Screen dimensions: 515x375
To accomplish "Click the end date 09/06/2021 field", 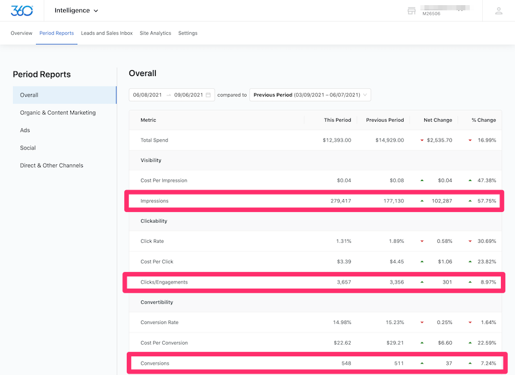I will (x=189, y=95).
